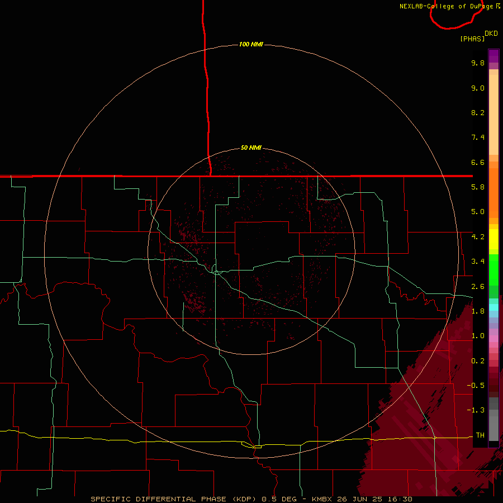Click the 26 JUN 25 16:30 timestamp
The image size is (503, 503).
click(374, 499)
